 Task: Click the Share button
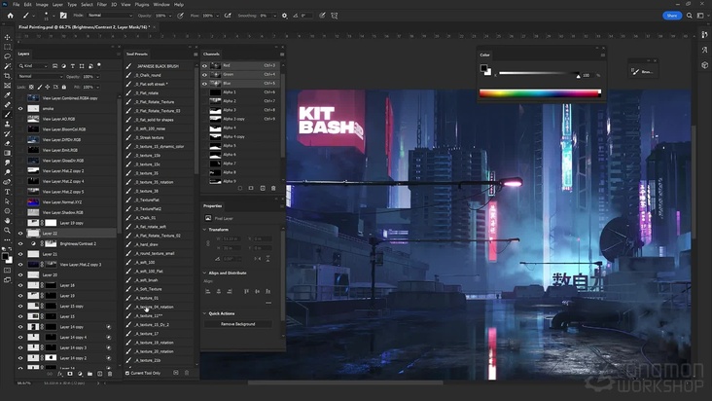point(672,16)
